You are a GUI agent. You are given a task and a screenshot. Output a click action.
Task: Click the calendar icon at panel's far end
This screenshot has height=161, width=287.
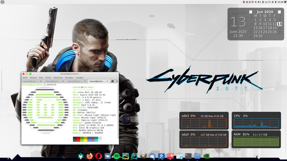click(x=285, y=2)
